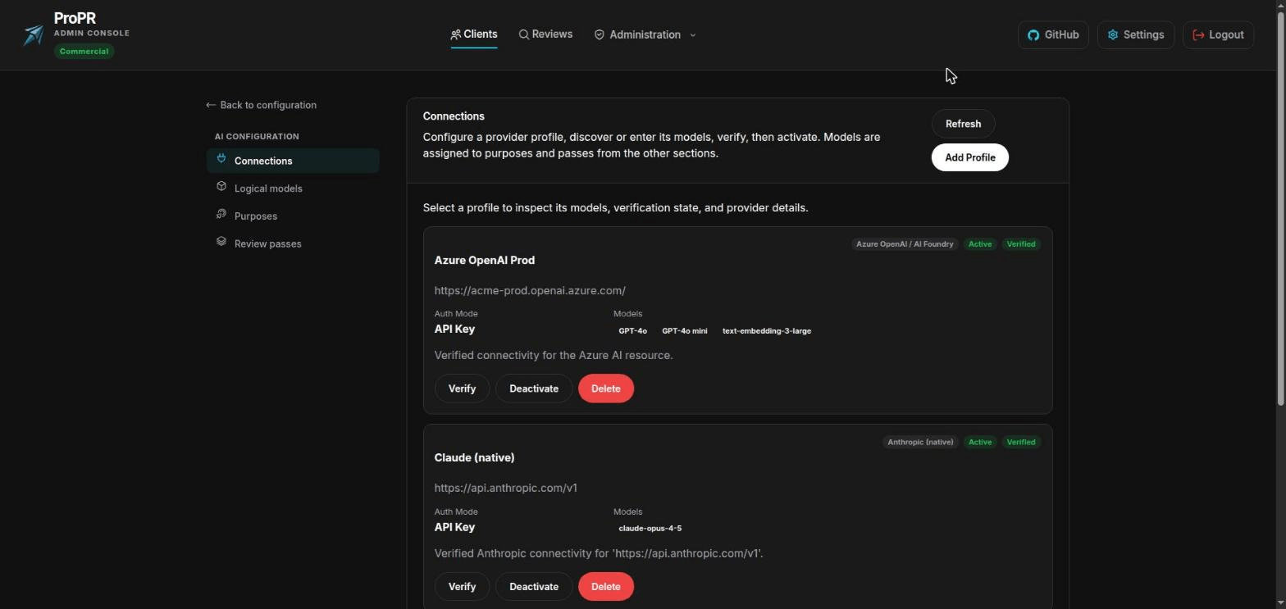Select Connections in AI Configuration sidebar

293,161
